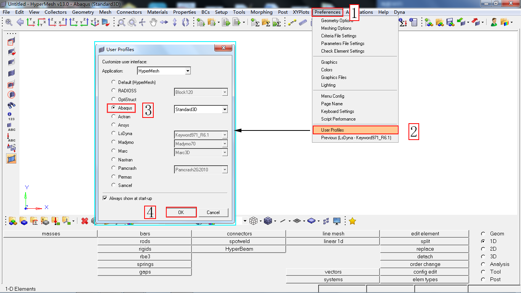Select the Abaqus profile radio button

coord(113,108)
